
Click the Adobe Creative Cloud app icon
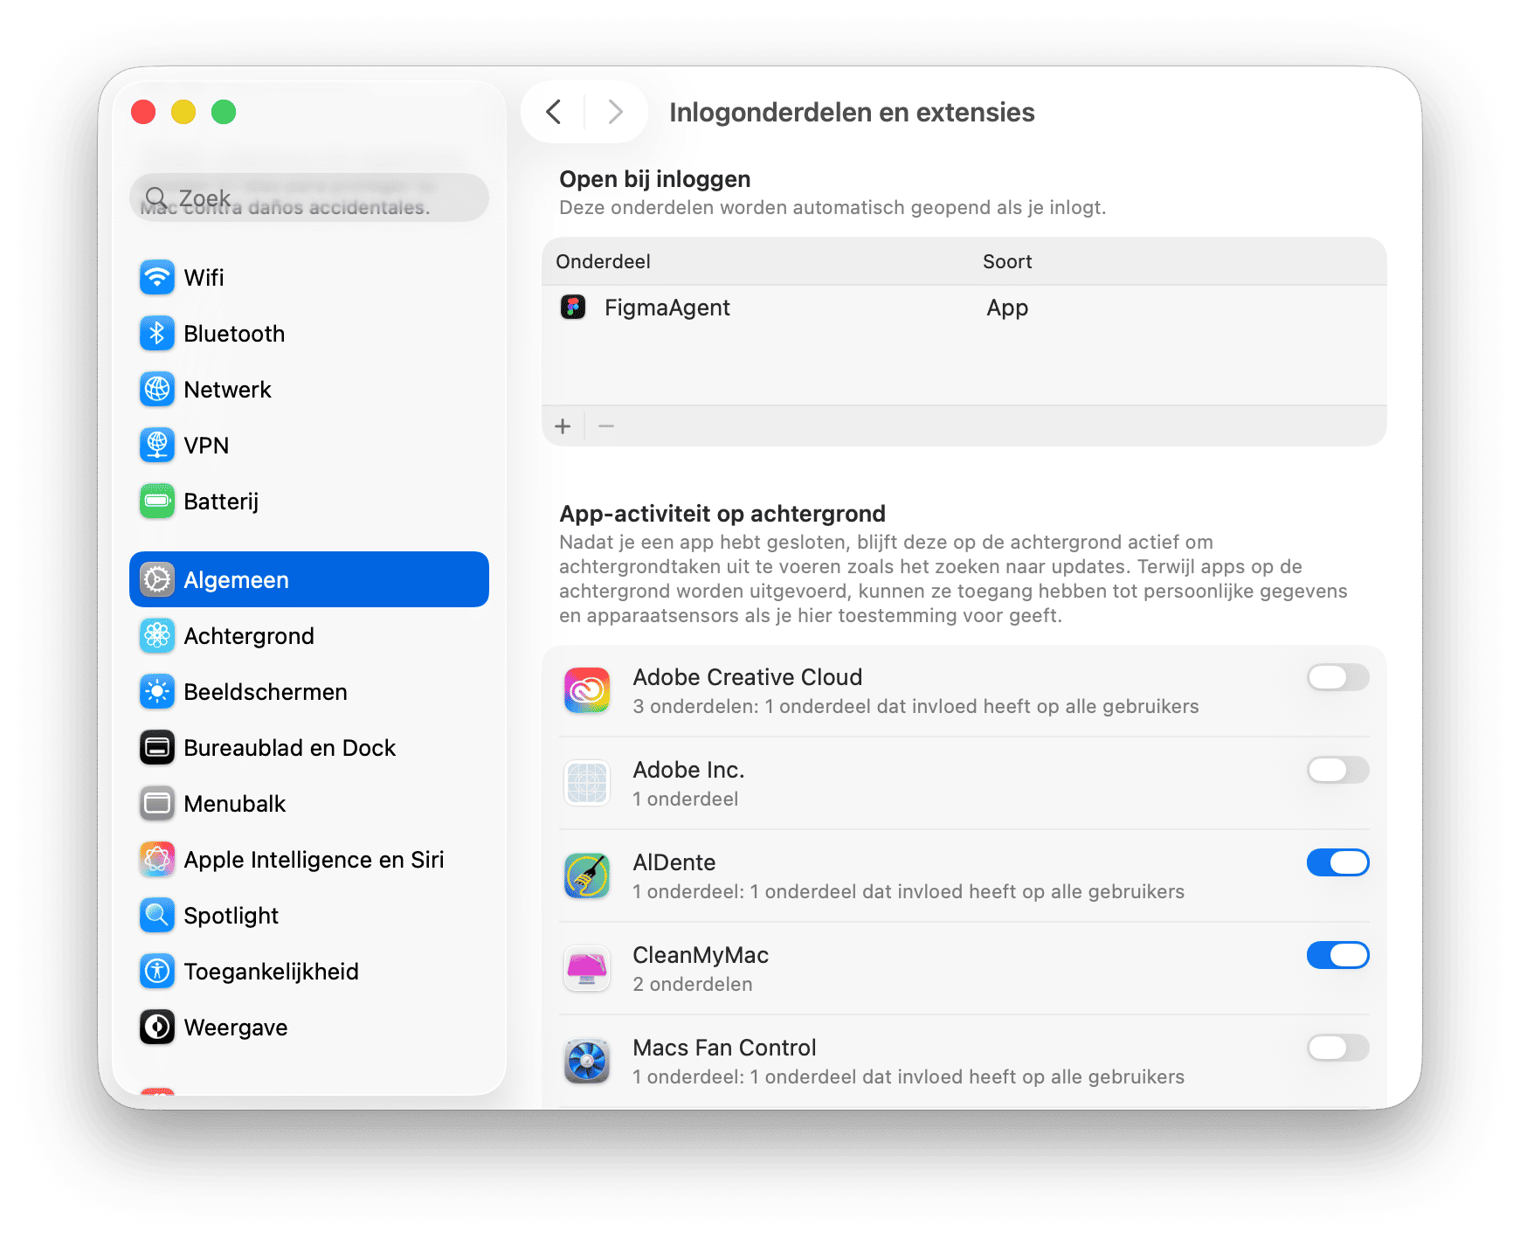586,690
